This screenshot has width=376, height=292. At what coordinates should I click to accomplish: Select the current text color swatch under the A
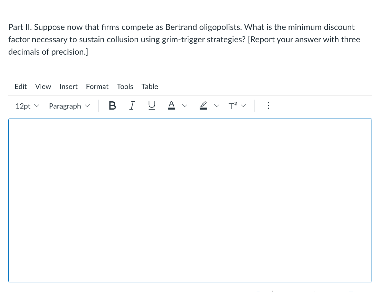click(x=171, y=109)
